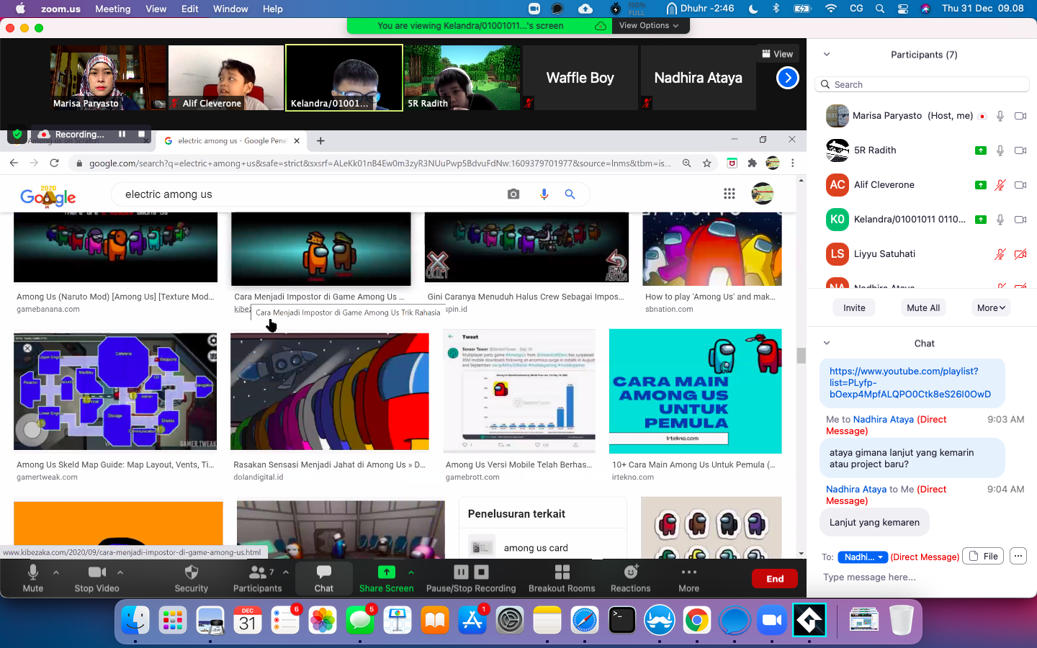
Task: Click the View layout button
Action: (778, 54)
